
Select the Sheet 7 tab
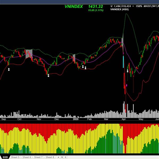point(38,157)
